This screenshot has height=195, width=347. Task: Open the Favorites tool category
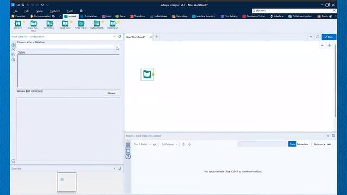tap(18, 16)
